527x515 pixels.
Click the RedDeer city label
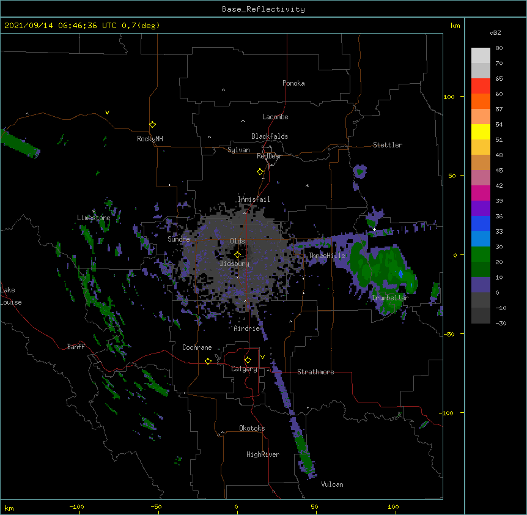(x=269, y=156)
